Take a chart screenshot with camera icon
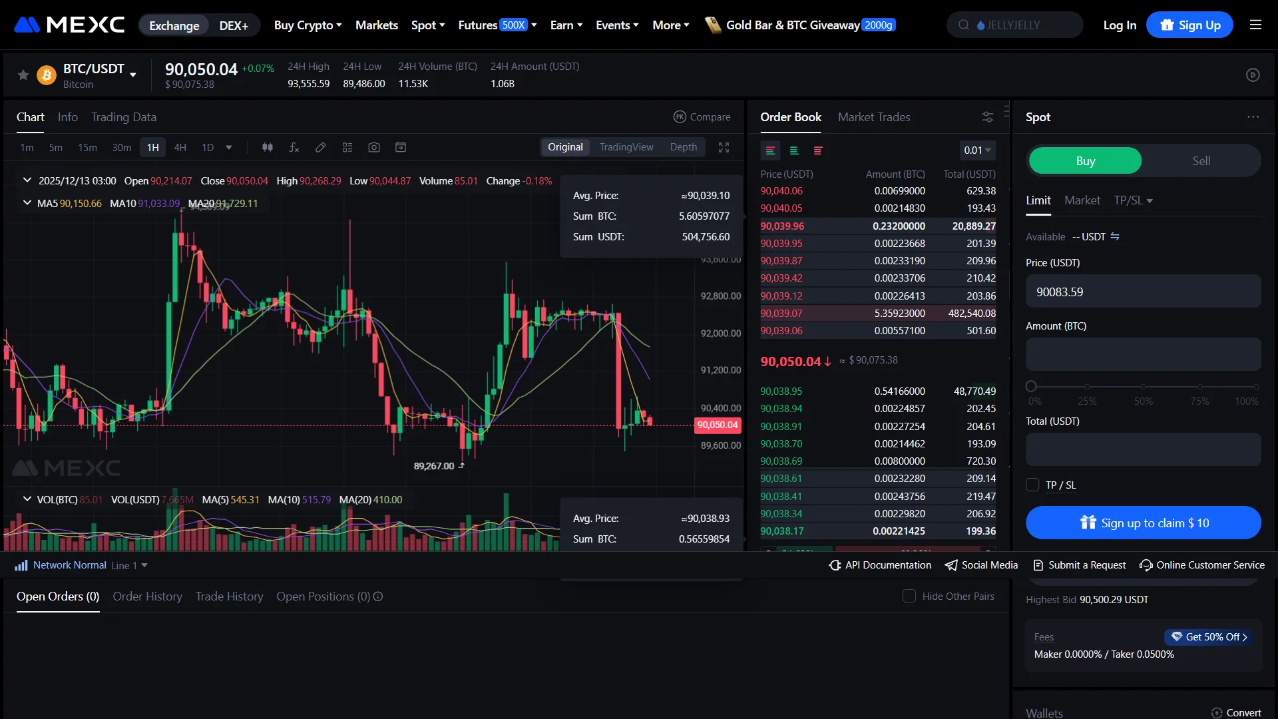 coord(374,147)
